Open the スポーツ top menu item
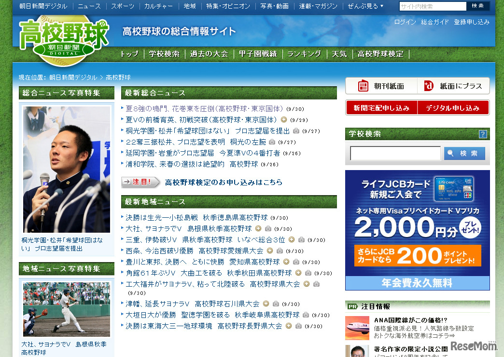Screen dimensions: 504x357 [x=123, y=6]
